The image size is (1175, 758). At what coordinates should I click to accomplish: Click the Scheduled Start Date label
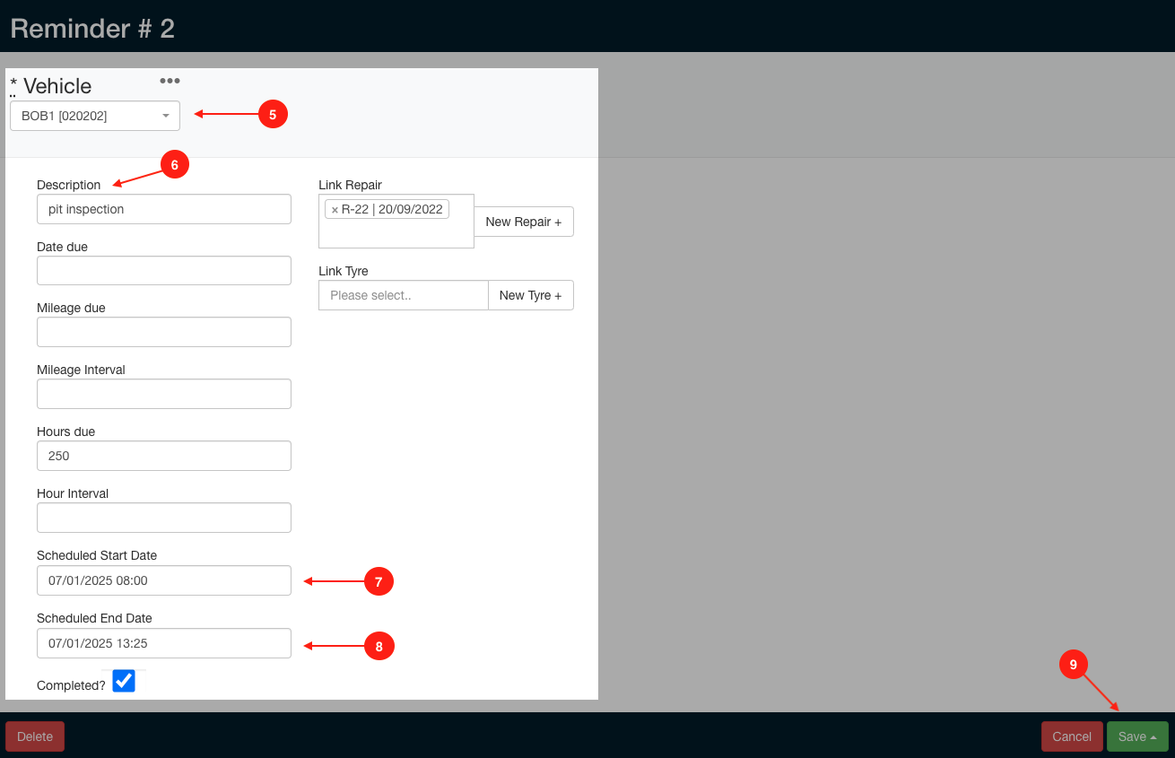pos(97,555)
